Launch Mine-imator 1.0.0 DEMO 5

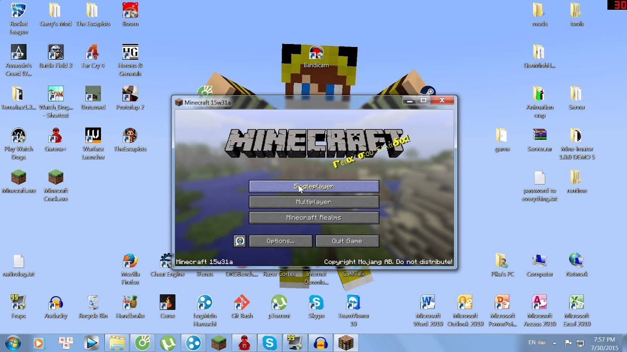coord(577,144)
